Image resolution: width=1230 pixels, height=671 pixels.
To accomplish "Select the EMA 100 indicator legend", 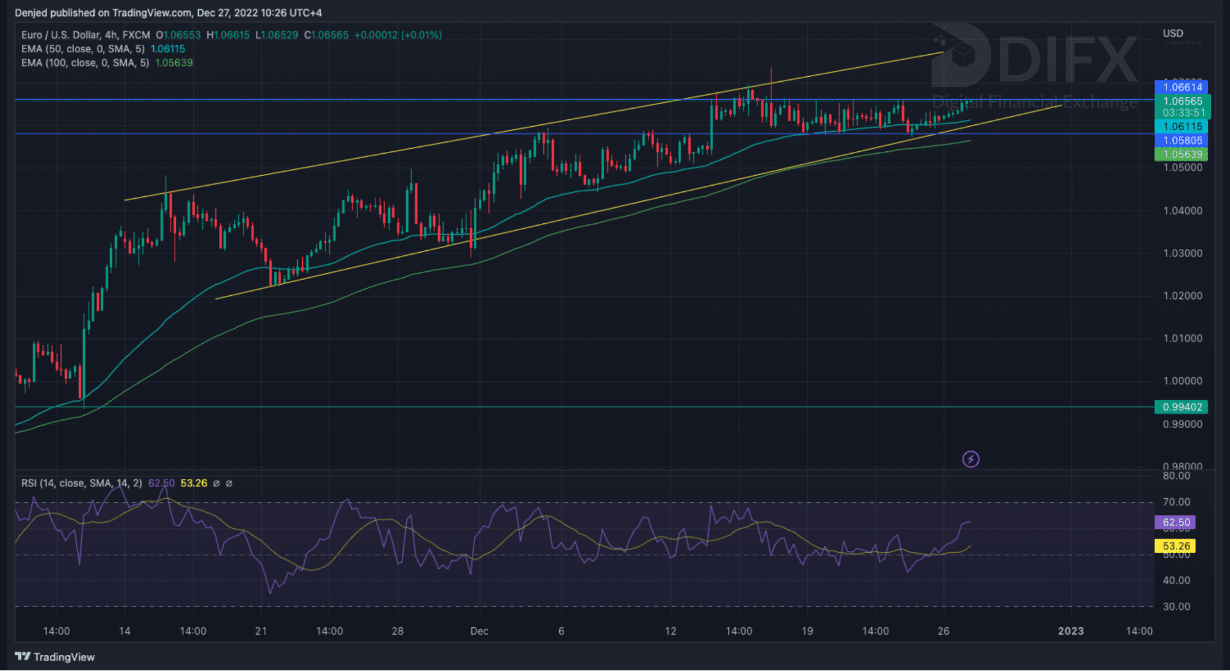I will point(85,63).
